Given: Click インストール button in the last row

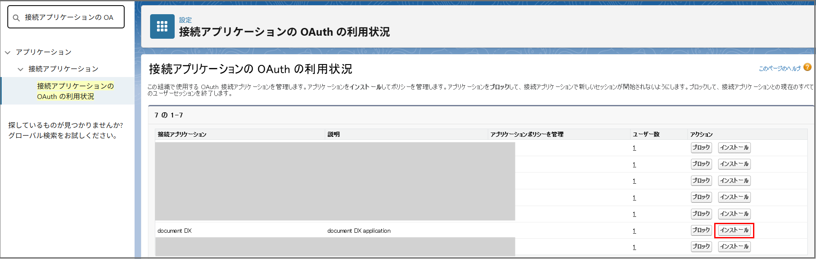Looking at the screenshot, I should click(x=734, y=247).
